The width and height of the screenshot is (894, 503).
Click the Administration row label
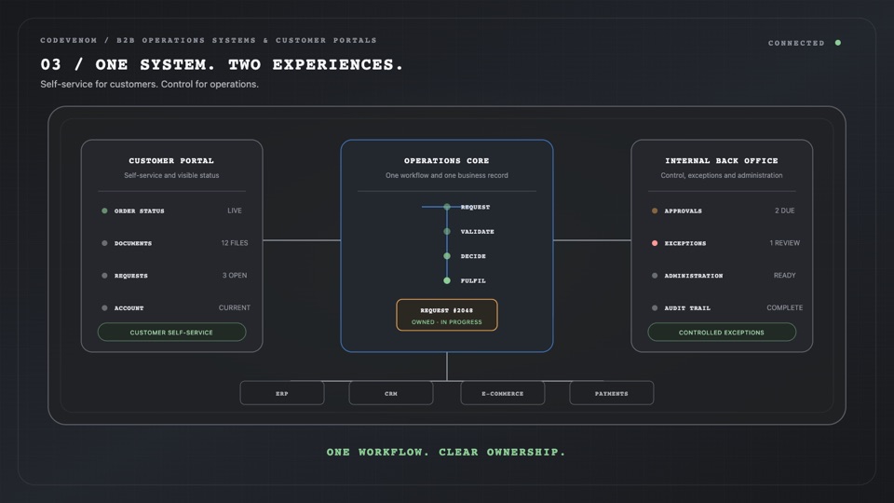pyautogui.click(x=693, y=276)
